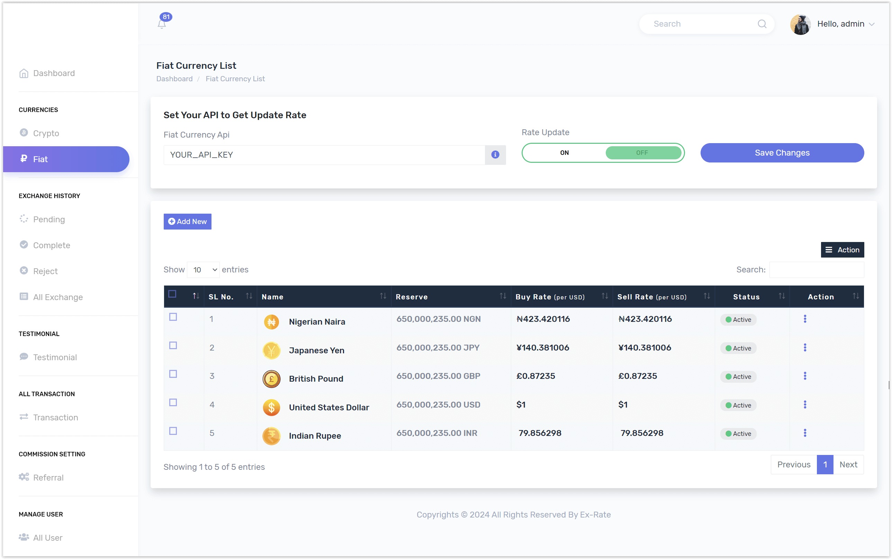
Task: Click the Add New currency button
Action: 187,222
